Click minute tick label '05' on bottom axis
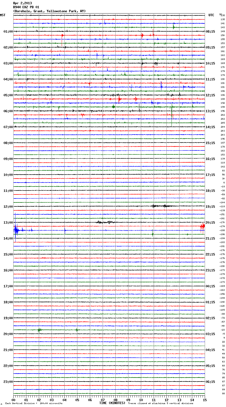This screenshot has width=226, height=407. click(x=77, y=400)
